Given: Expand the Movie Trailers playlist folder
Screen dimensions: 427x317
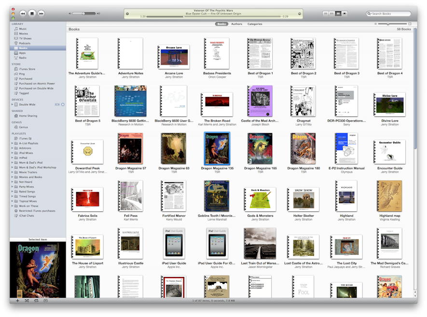Looking at the screenshot, I should click(12, 172).
